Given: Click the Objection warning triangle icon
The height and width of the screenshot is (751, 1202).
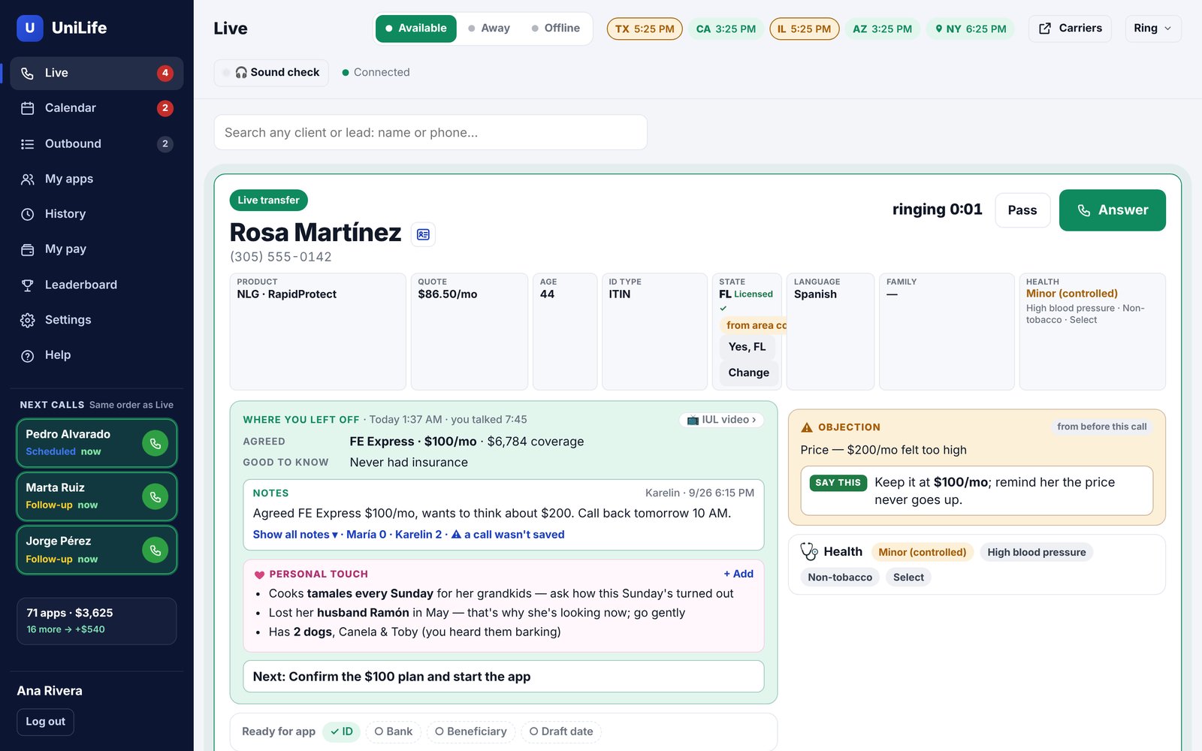Looking at the screenshot, I should tap(807, 427).
